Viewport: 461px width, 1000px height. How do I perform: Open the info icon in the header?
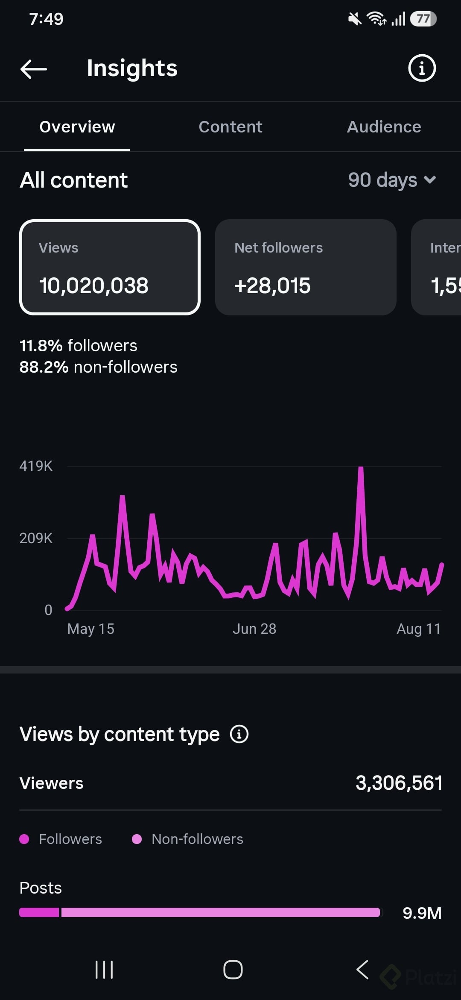point(422,68)
